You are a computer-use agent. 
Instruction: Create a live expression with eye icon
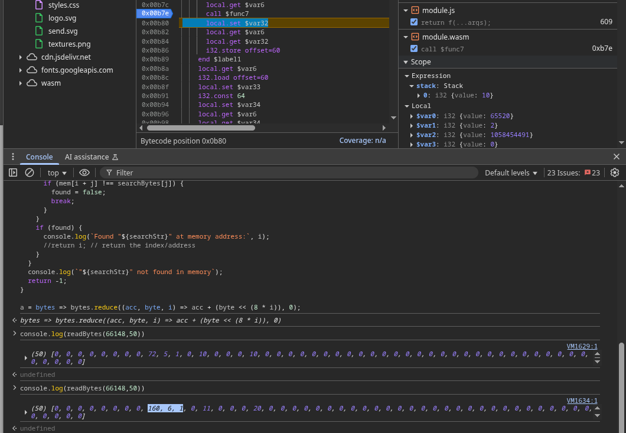(84, 172)
